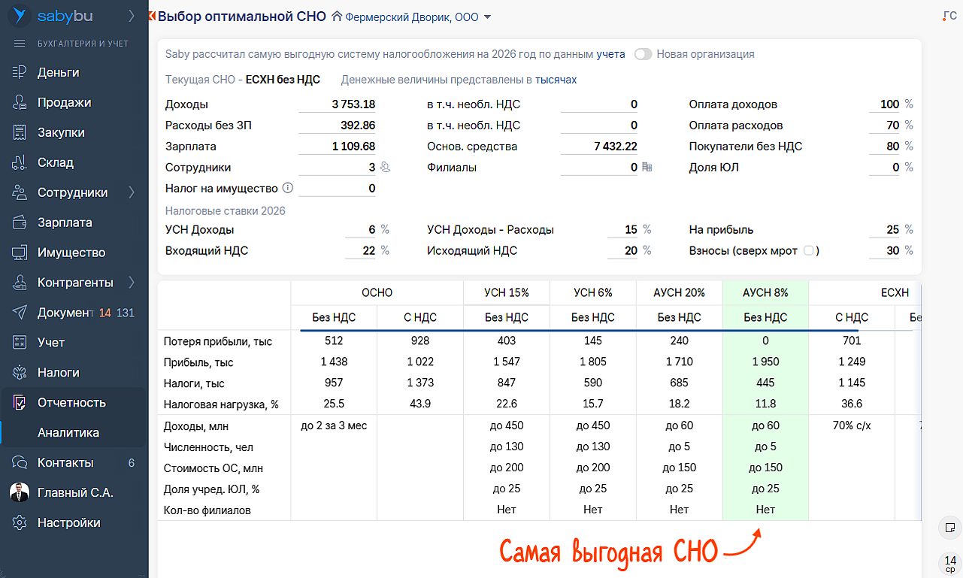
Task: Click the Деньги wallet icon in sidebar
Action: pyautogui.click(x=20, y=72)
